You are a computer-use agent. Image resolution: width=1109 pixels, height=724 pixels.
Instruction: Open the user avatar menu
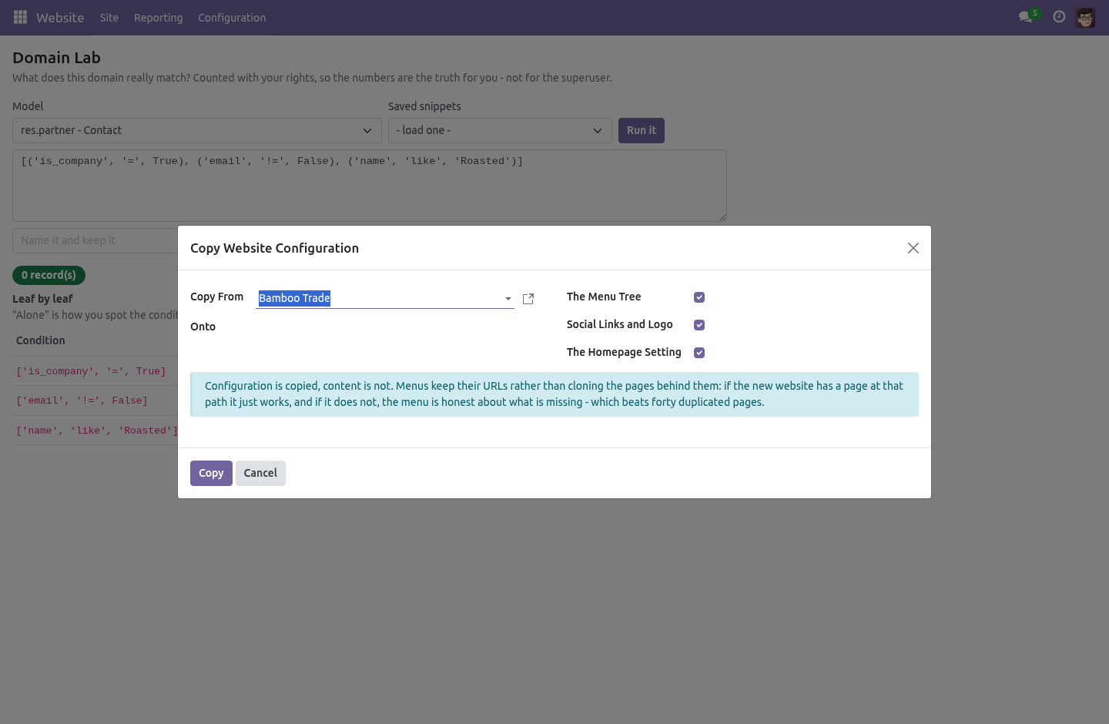[x=1085, y=18]
